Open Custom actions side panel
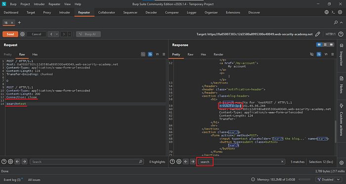The height and width of the screenshot is (184, 346). (x=342, y=119)
